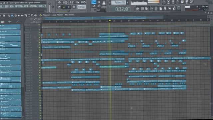Open the VIEW menu
This screenshot has height=120, width=213.
26,6
